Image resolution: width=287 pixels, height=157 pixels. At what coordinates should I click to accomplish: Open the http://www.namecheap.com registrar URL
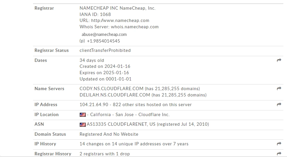[120, 20]
